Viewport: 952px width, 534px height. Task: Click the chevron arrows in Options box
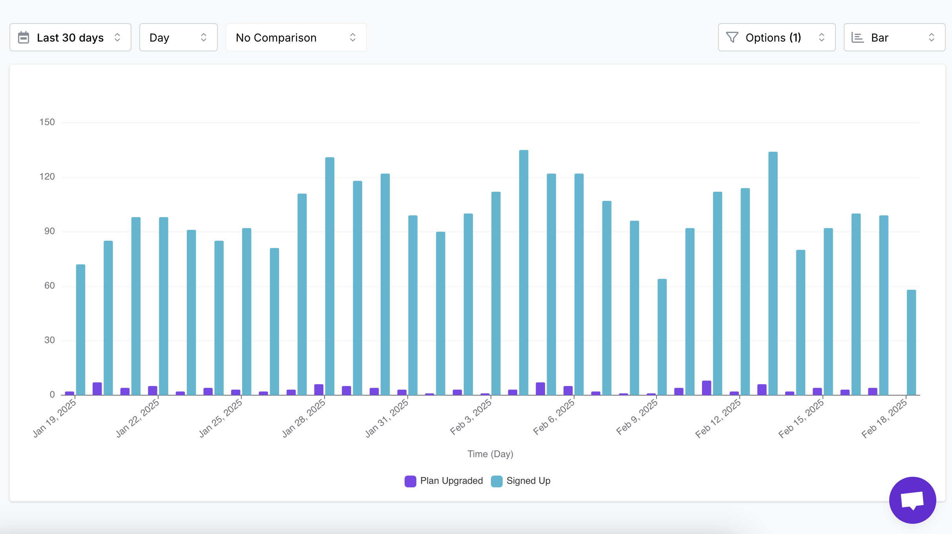pyautogui.click(x=821, y=38)
